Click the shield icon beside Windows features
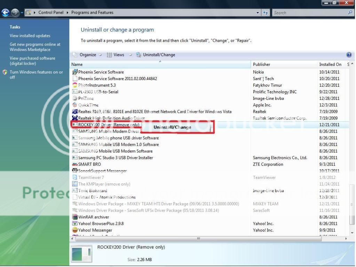 tap(5, 72)
